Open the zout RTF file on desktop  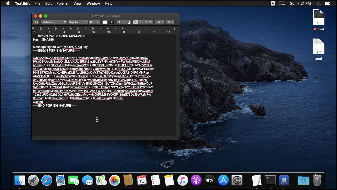click(x=319, y=47)
